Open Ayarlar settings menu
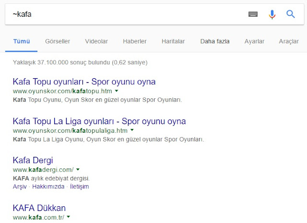 (254, 41)
